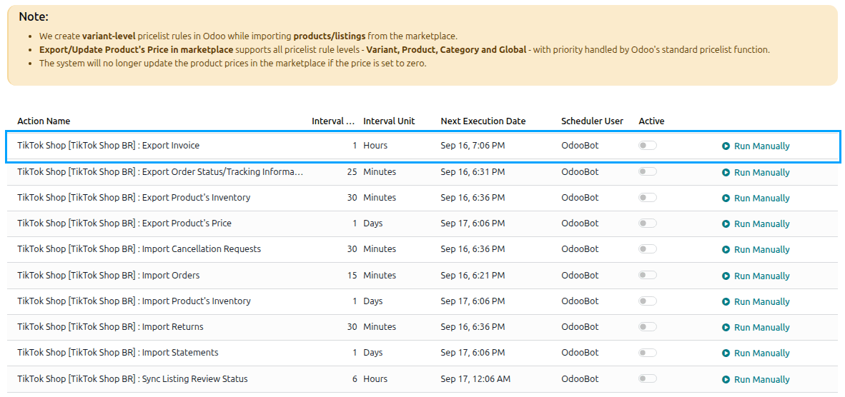Open 'Export Order Status/Tracking Informa…' row
The width and height of the screenshot is (845, 397).
[x=422, y=172]
